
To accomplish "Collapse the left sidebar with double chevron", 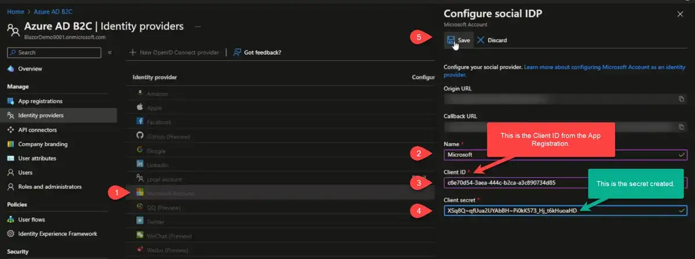I will 109,53.
